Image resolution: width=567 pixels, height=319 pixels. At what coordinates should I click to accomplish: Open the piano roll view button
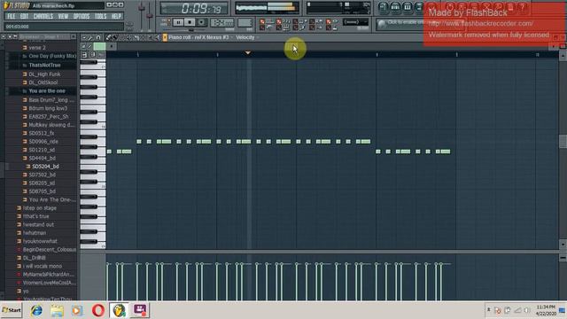[408, 7]
